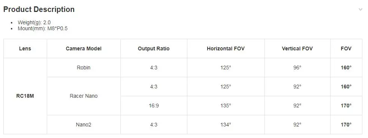Select the Mount(mm): M8*P0.5 bullet text
368x138 pixels.
43,29
